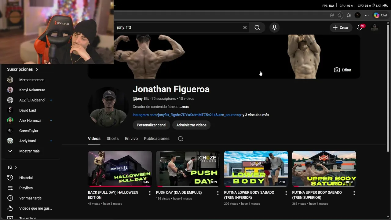
Task: Click the channel profile picture
Action: (x=108, y=107)
